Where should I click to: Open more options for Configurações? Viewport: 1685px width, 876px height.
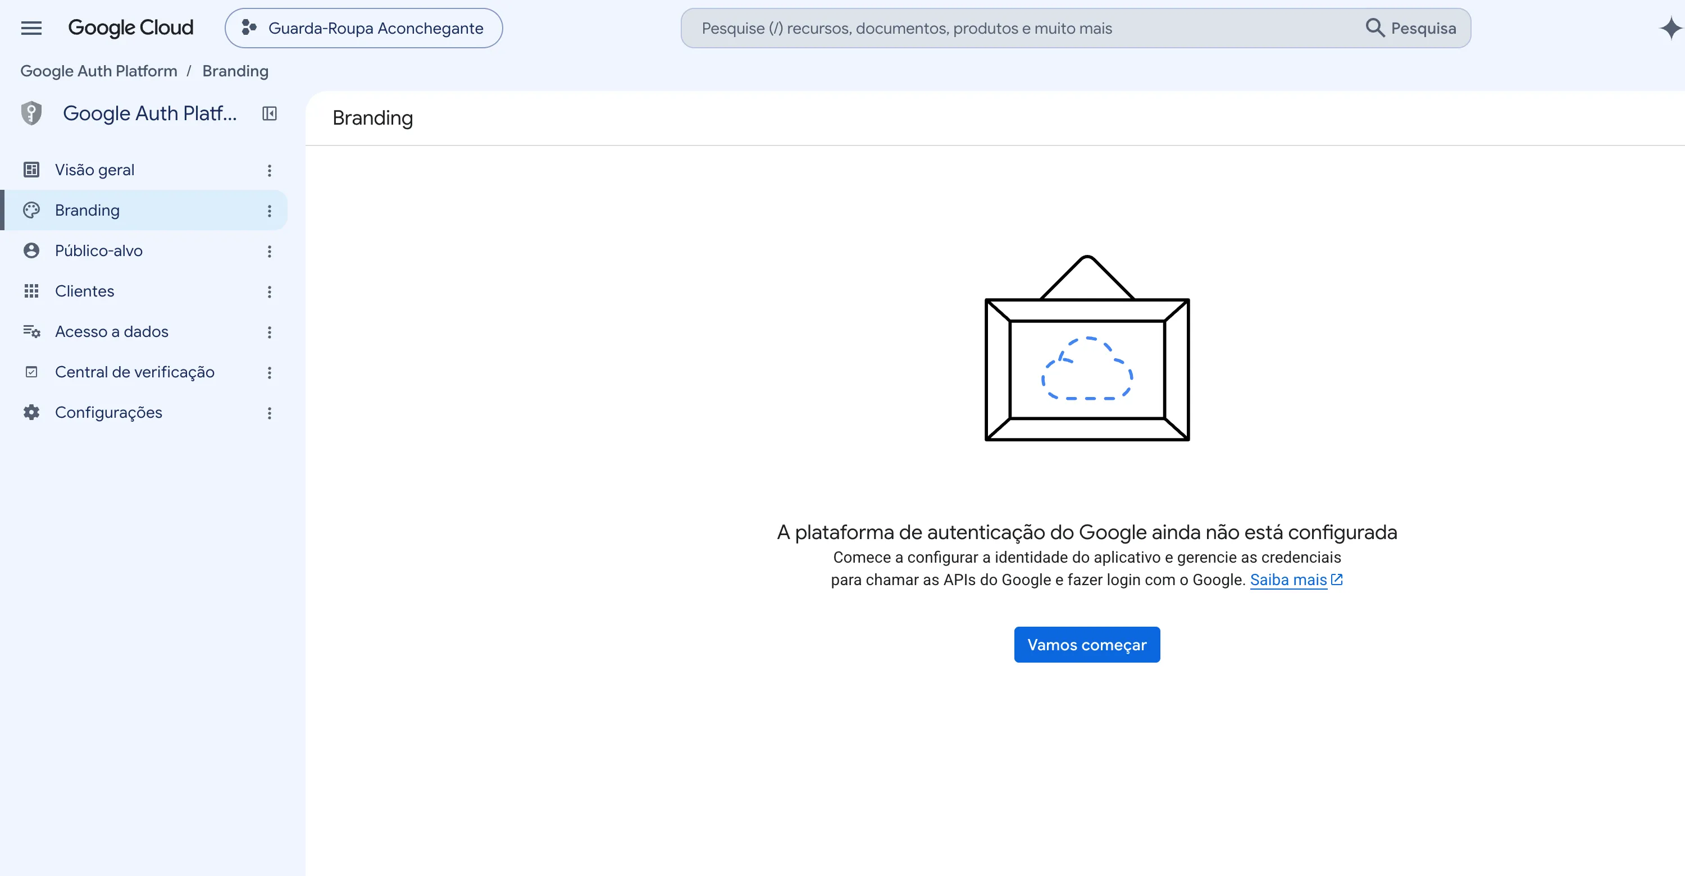pyautogui.click(x=270, y=413)
